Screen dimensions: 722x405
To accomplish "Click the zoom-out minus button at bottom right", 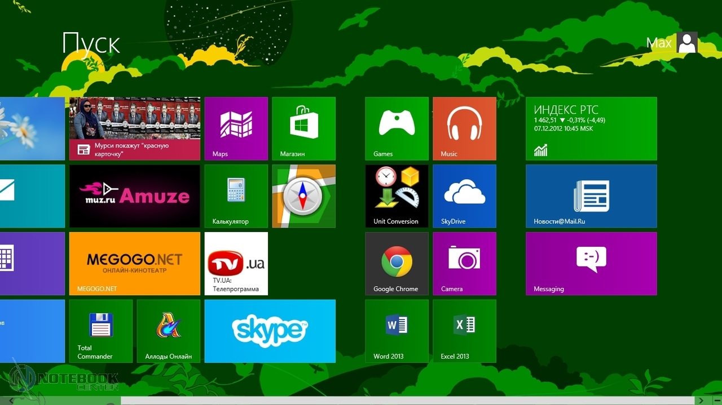I will pos(716,400).
